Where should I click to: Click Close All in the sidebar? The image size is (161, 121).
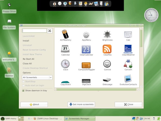pyautogui.click(x=27, y=64)
